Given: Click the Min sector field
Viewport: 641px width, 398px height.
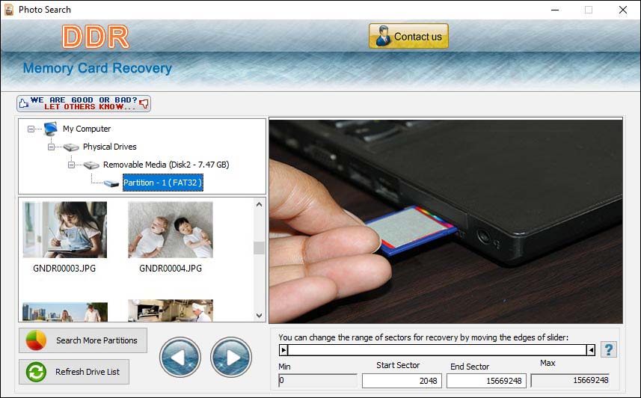Looking at the screenshot, I should click(318, 381).
